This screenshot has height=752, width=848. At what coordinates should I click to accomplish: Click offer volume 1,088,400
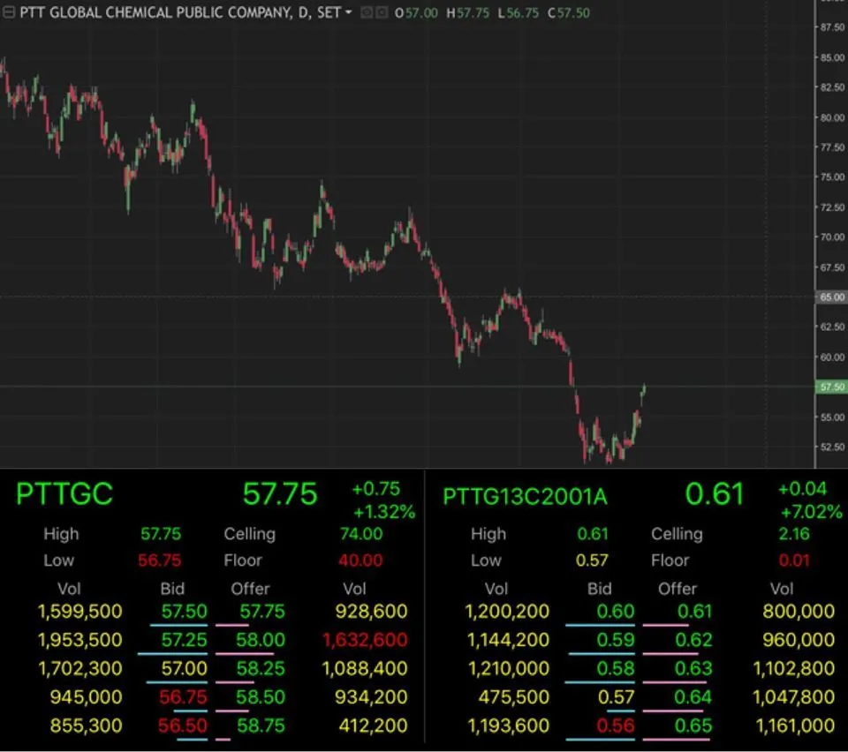click(365, 669)
